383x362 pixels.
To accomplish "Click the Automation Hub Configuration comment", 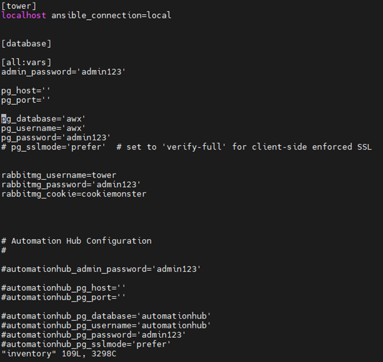I will [x=81, y=241].
